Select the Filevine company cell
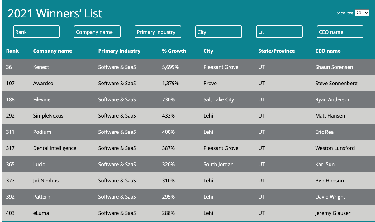The image size is (375, 222). tap(42, 99)
